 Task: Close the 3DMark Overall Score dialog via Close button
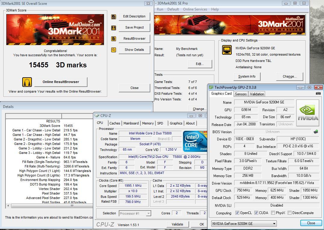click(x=134, y=88)
